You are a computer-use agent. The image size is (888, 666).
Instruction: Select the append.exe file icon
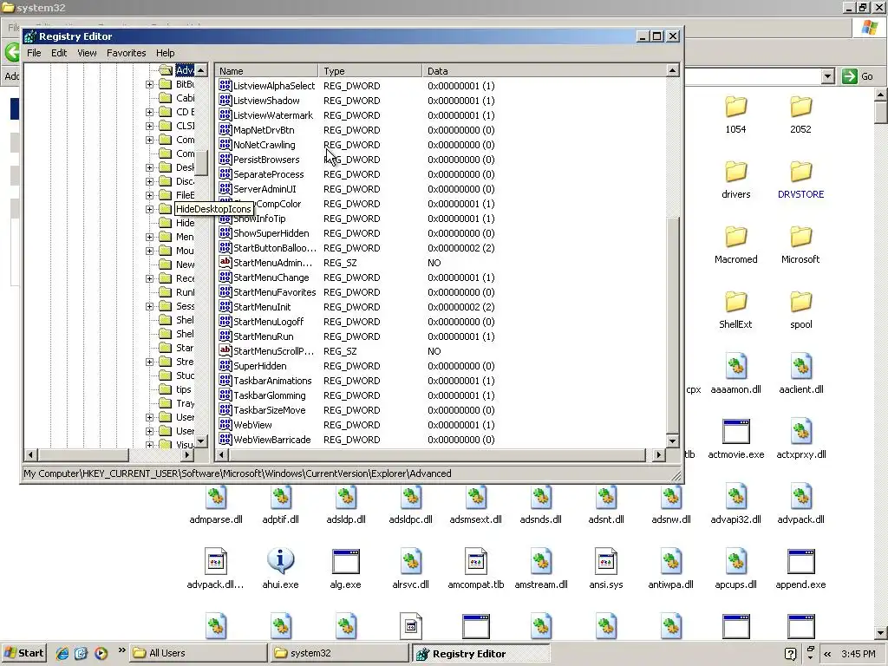pyautogui.click(x=800, y=562)
